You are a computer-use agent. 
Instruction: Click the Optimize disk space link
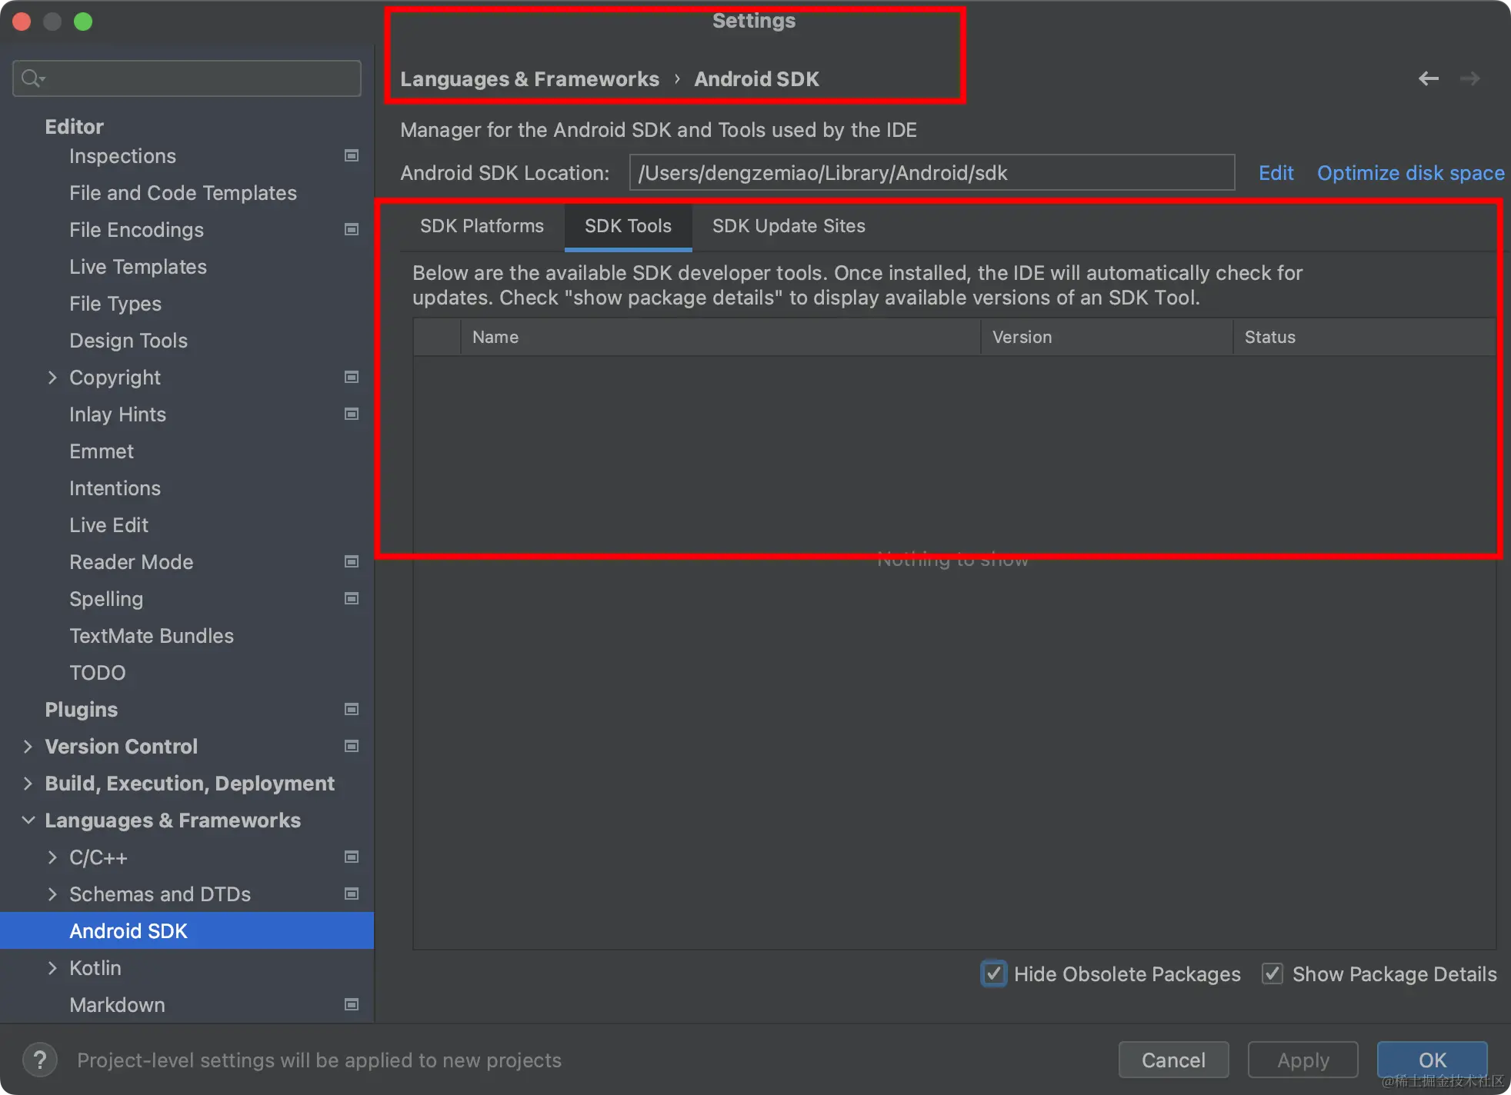coord(1410,173)
